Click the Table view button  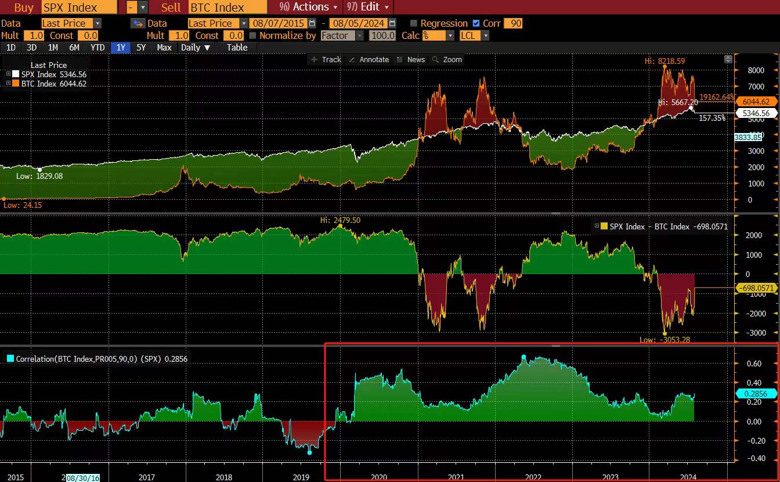click(237, 48)
